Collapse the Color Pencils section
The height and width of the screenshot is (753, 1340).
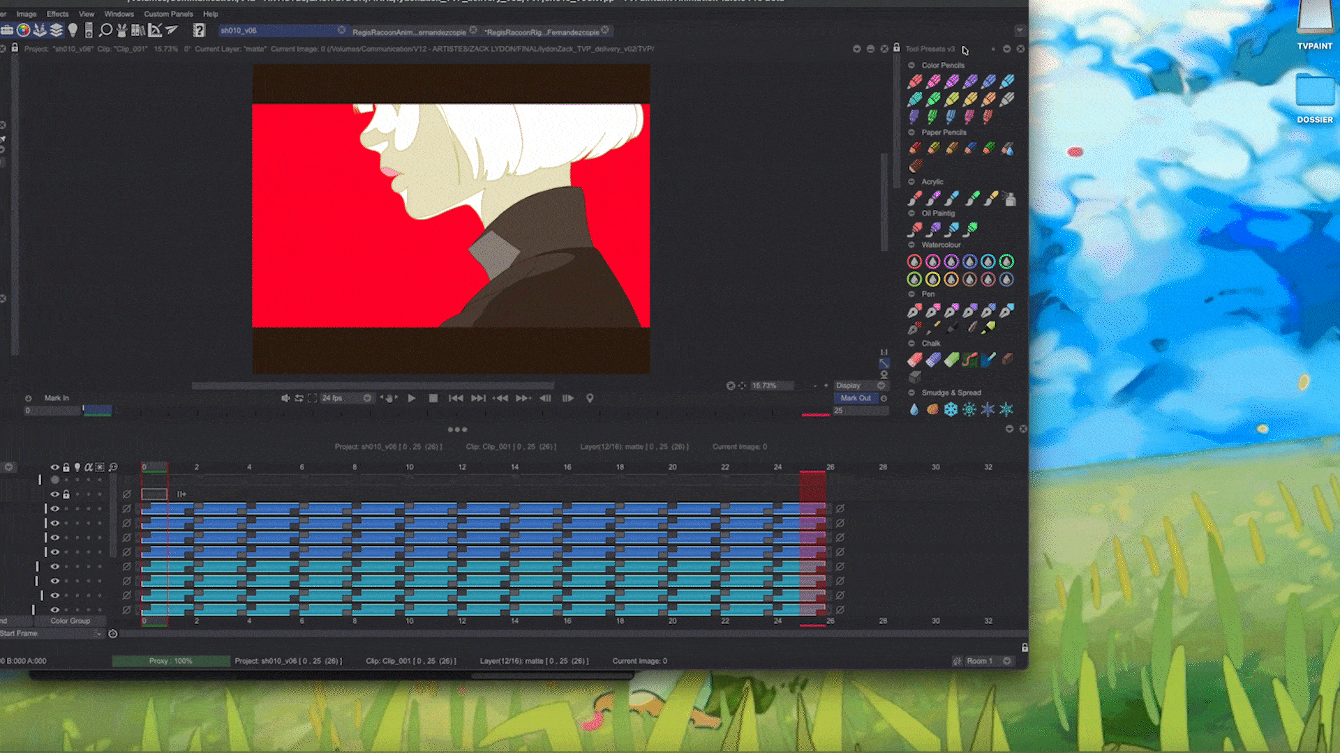point(911,65)
